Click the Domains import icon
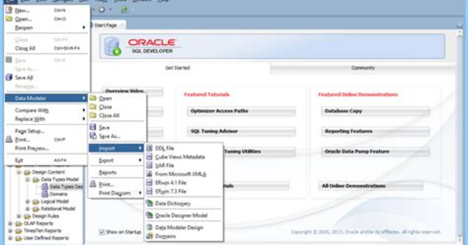Image resolution: width=468 pixels, height=245 pixels. coord(149,236)
